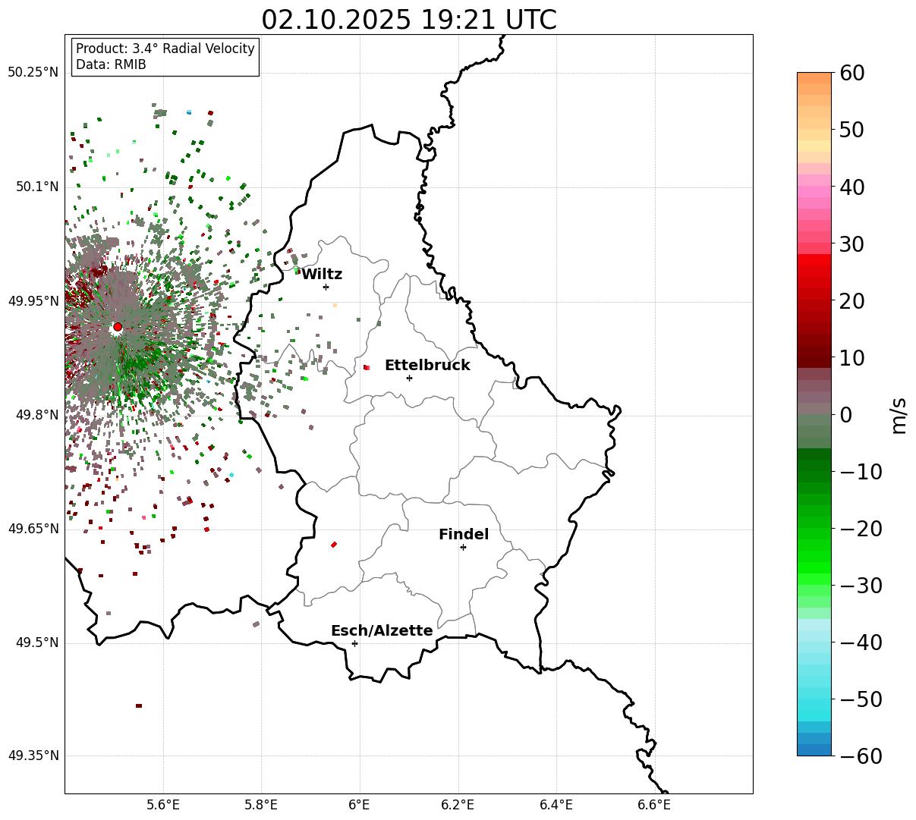Viewport: 916px width, 820px height.
Task: Click the m/s colorbar unit label
Action: pyautogui.click(x=899, y=415)
